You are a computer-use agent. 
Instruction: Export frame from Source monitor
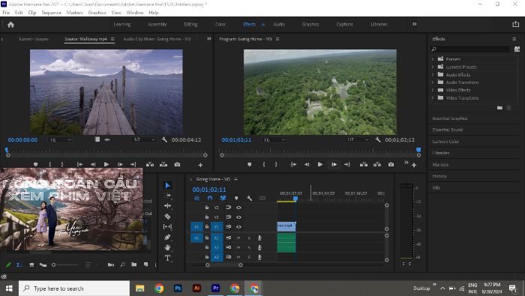(177, 165)
